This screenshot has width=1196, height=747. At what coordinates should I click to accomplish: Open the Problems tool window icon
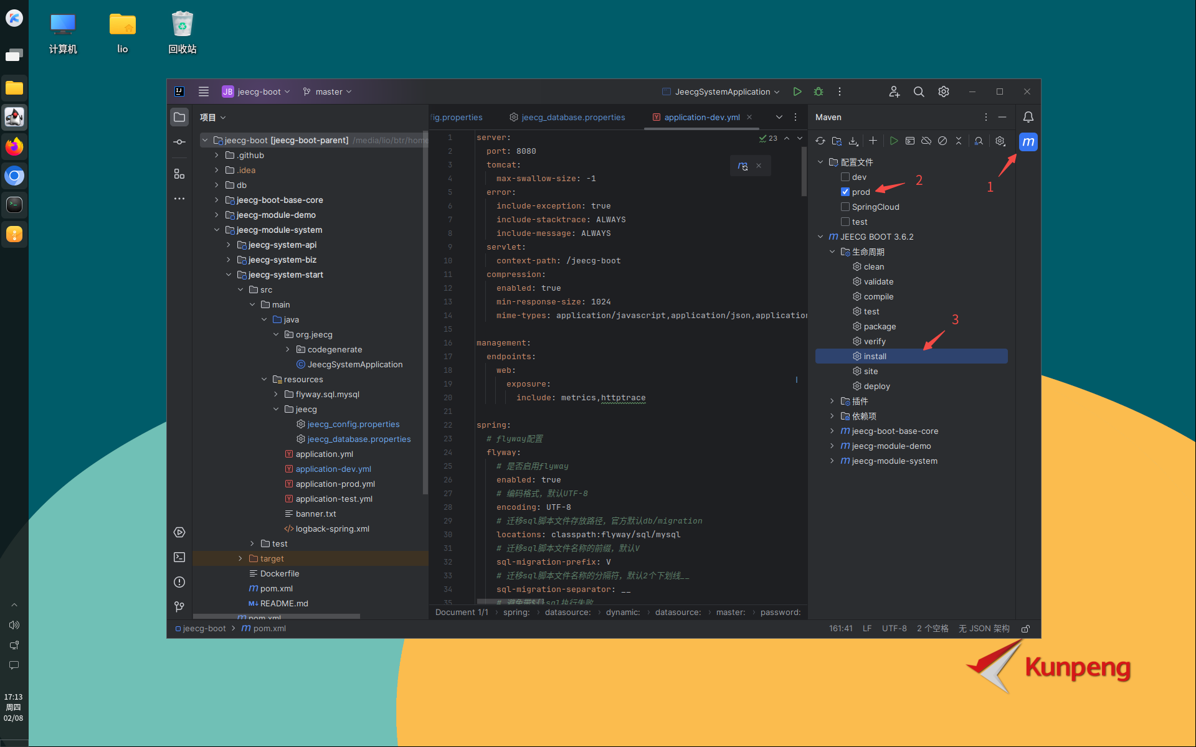pos(179,582)
